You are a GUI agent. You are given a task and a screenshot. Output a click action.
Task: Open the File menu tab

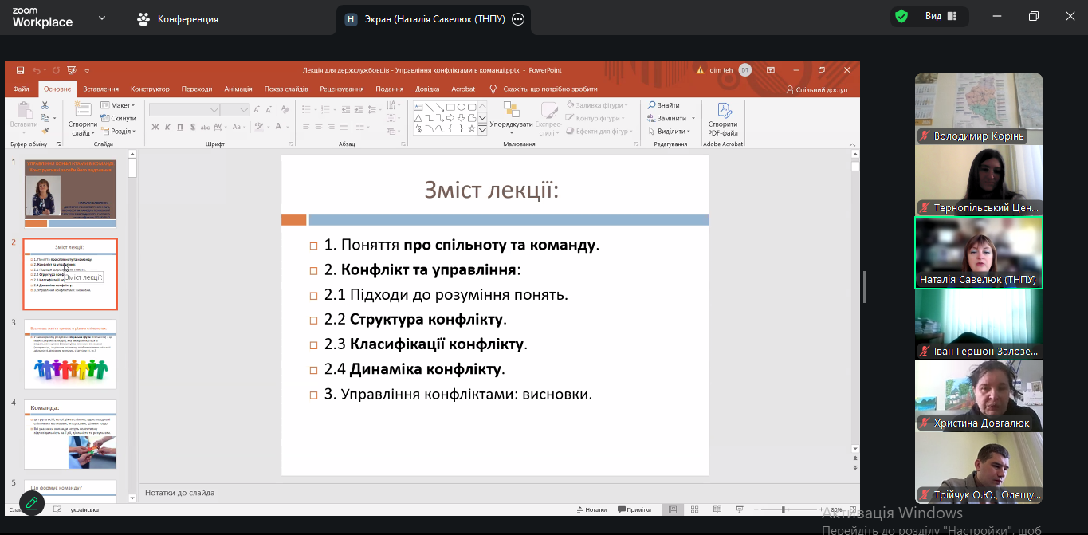click(21, 89)
